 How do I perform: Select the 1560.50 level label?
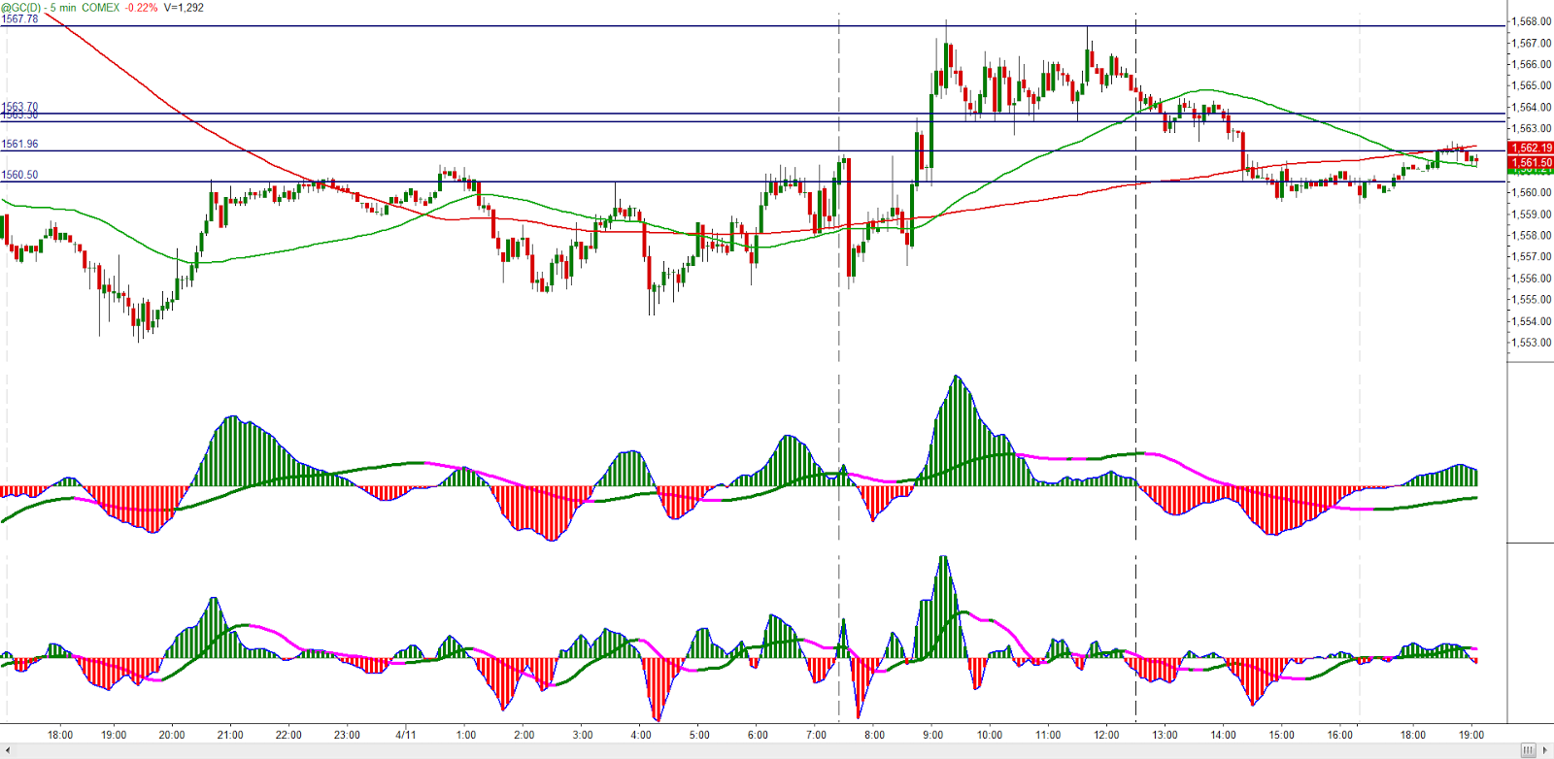pos(19,175)
